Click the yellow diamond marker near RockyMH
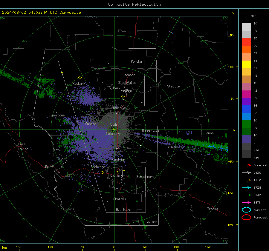Viewport: 269px width, 251px height. tap(80, 78)
